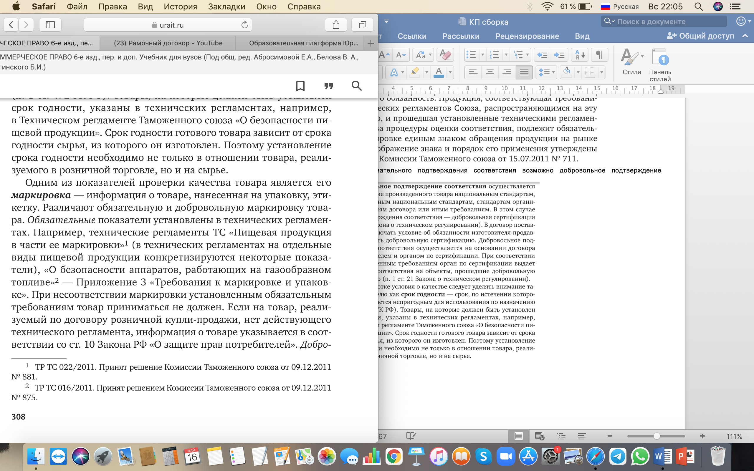Expand numbered list style options
Image resolution: width=754 pixels, height=471 pixels.
tap(506, 55)
